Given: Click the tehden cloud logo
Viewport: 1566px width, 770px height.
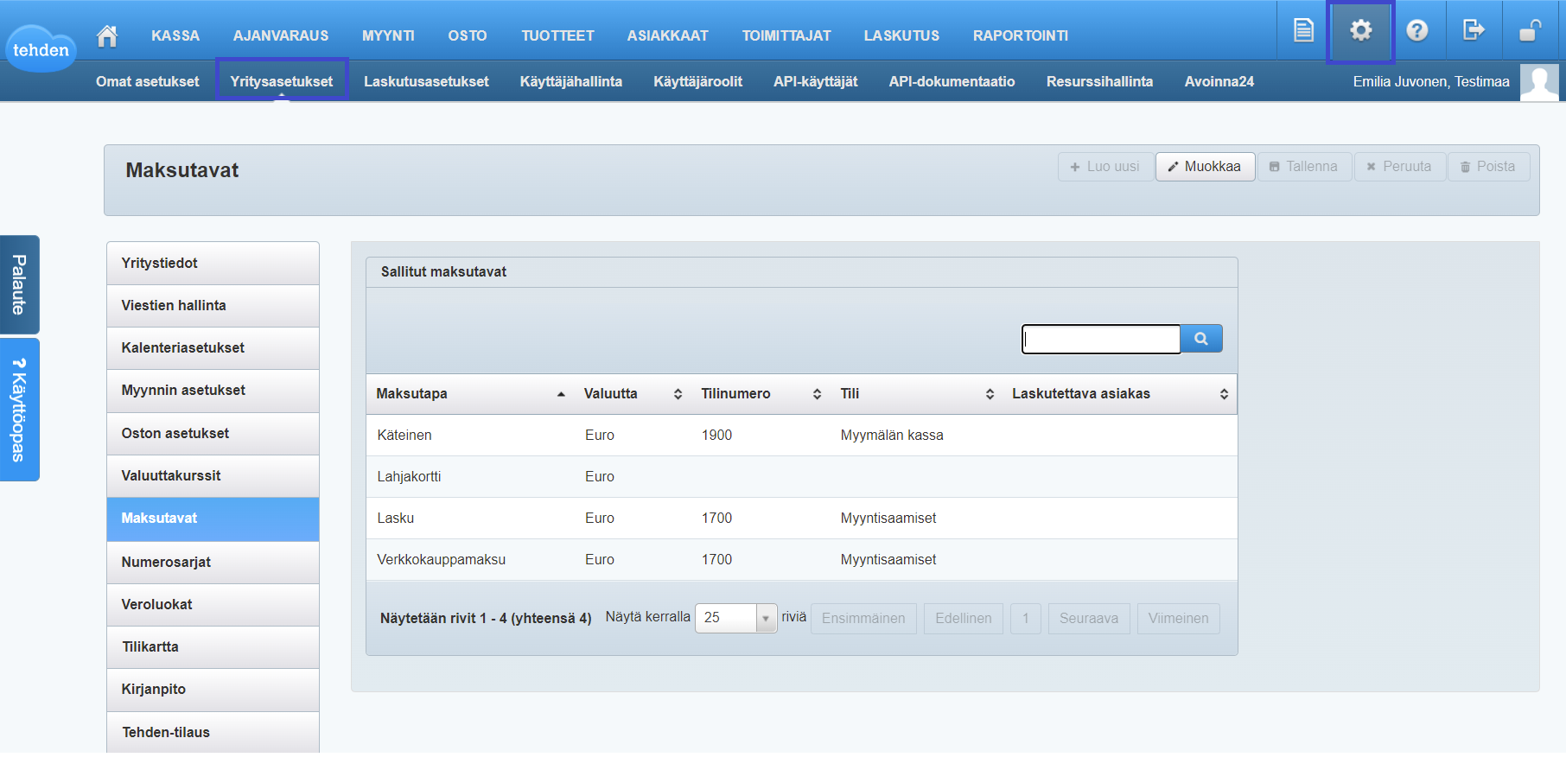Looking at the screenshot, I should 41,49.
